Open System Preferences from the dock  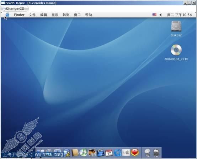pyautogui.click(x=126, y=153)
